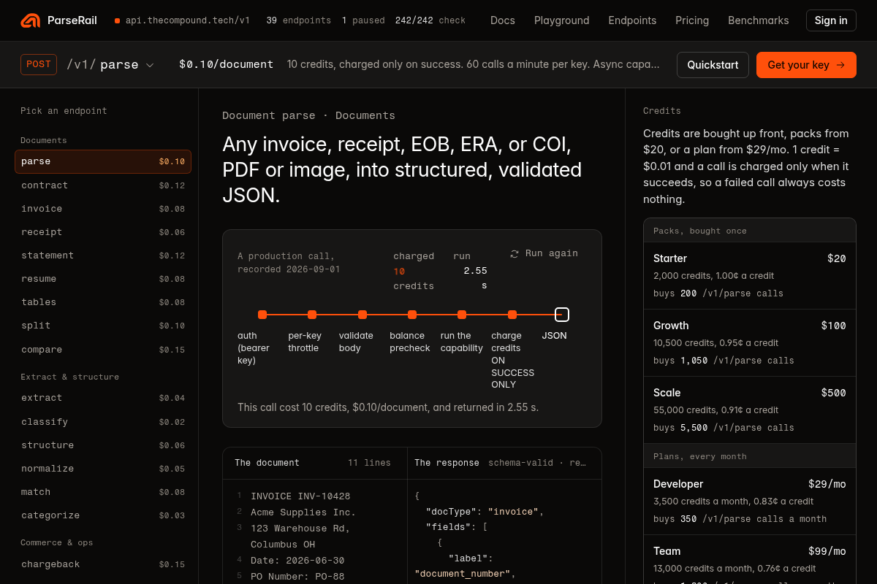The width and height of the screenshot is (877, 584).
Task: Select the Scale $500 credit pack
Action: (750, 410)
